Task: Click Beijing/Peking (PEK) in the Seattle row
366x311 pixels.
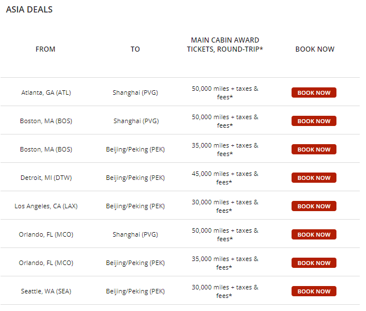Action: point(135,291)
